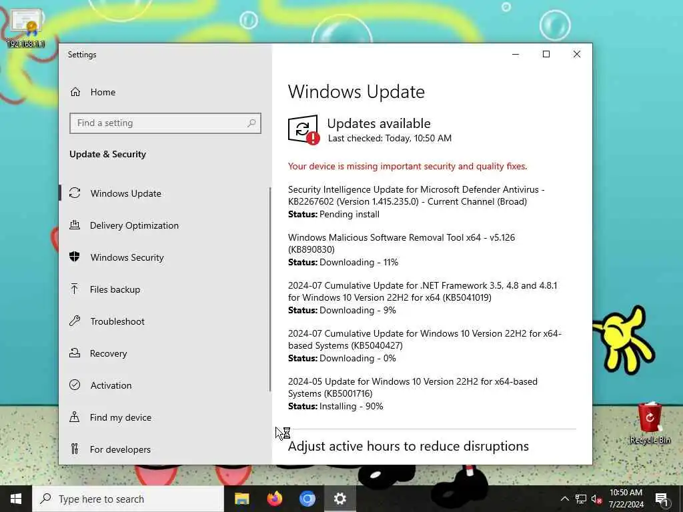Viewport: 683px width, 512px height.
Task: Click the red missing security fixes warning
Action: 408,166
